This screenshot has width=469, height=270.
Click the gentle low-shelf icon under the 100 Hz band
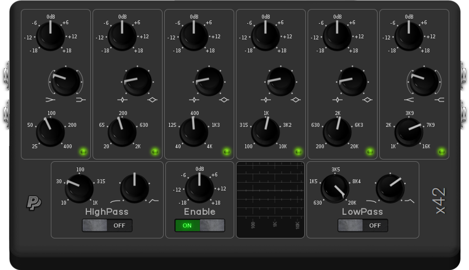(x=81, y=99)
